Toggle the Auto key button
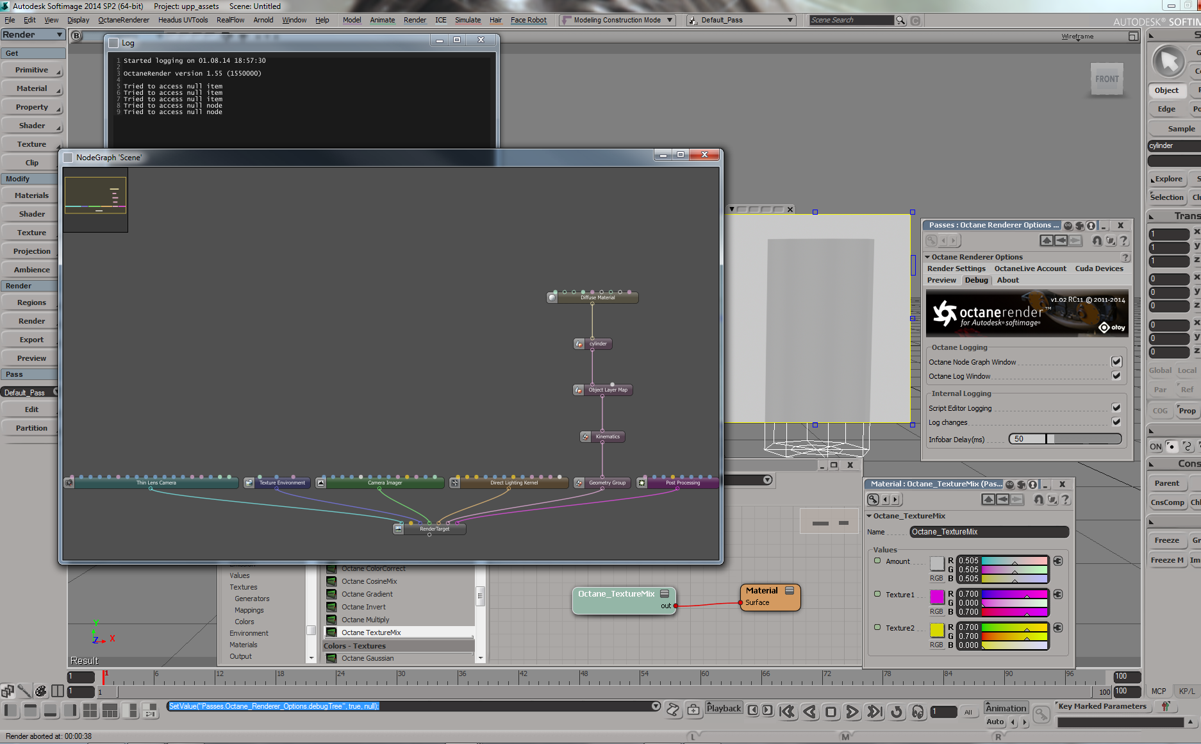 (995, 722)
